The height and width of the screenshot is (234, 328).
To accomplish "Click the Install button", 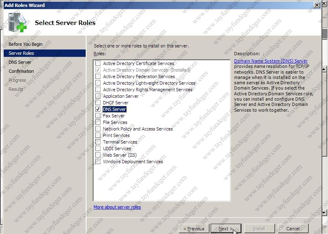I will pyautogui.click(x=260, y=229).
